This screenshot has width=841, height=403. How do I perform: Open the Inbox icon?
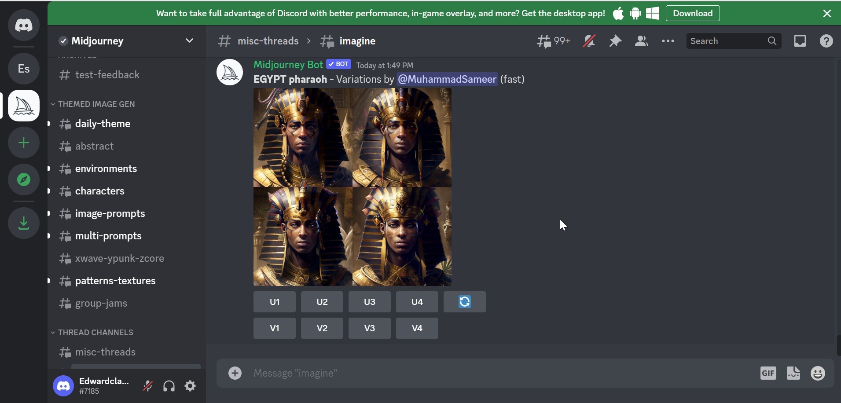coord(800,41)
